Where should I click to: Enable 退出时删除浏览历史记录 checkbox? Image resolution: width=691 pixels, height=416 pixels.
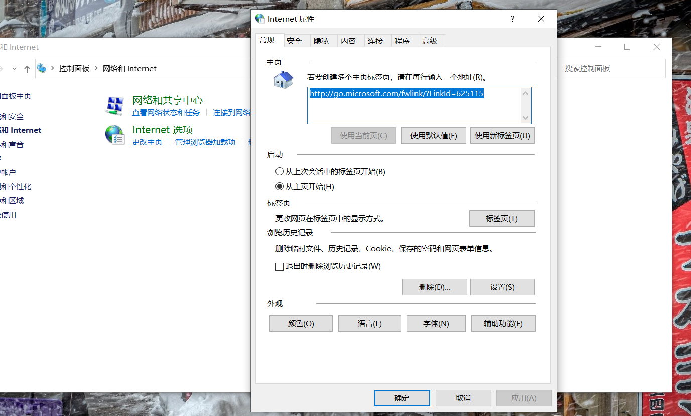[280, 267]
